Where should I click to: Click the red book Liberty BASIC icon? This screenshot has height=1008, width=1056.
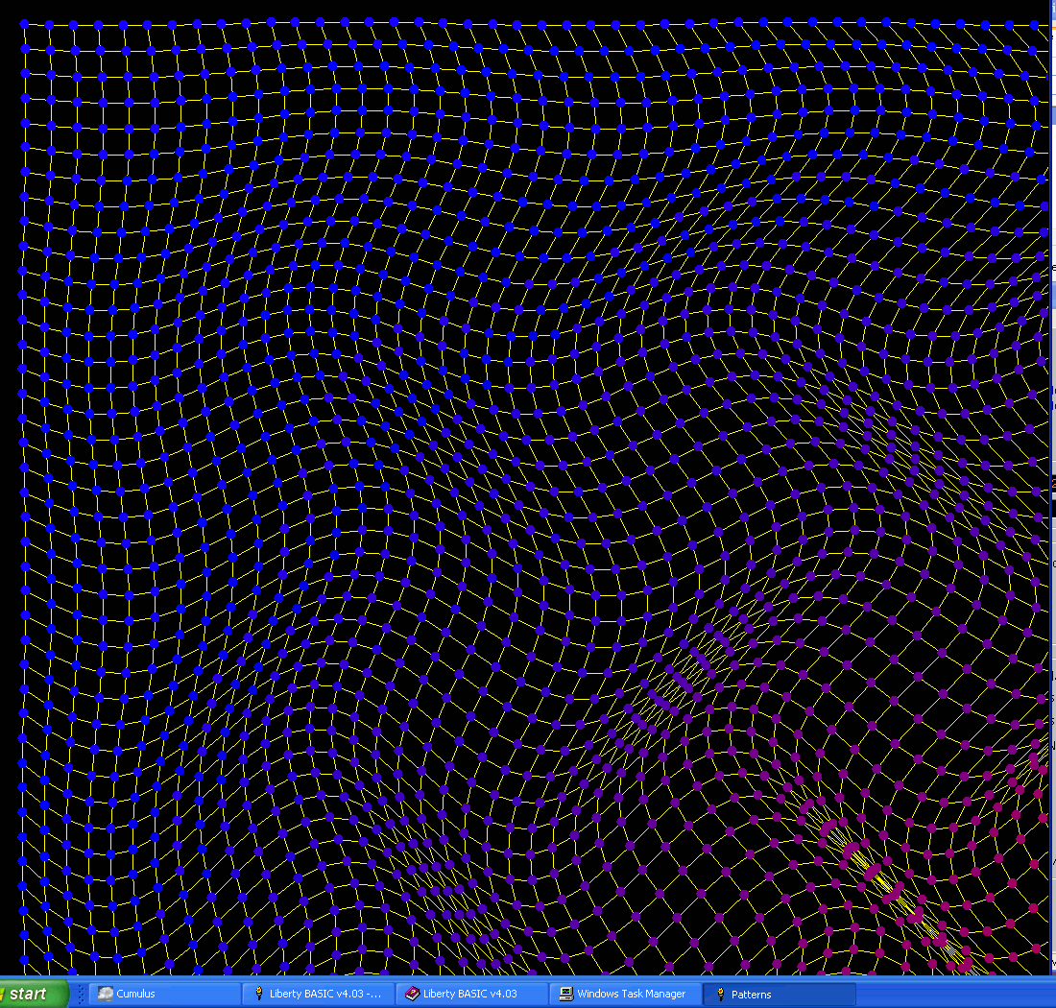[x=413, y=994]
